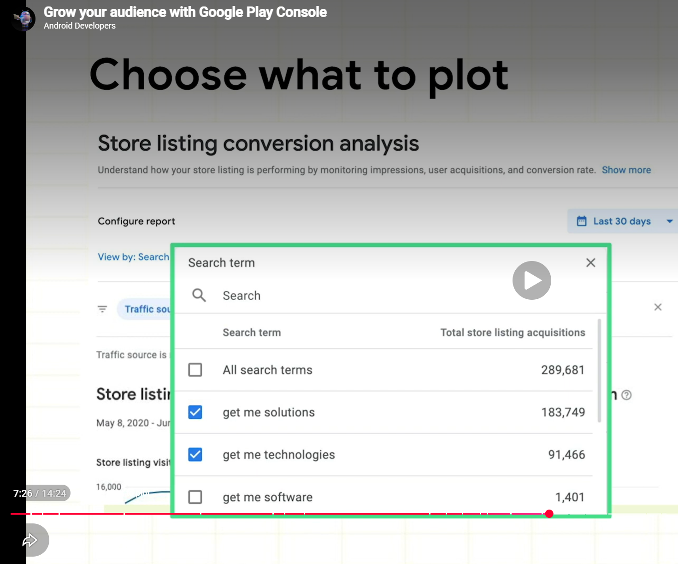
Task: Open the video title link
Action: [x=185, y=12]
